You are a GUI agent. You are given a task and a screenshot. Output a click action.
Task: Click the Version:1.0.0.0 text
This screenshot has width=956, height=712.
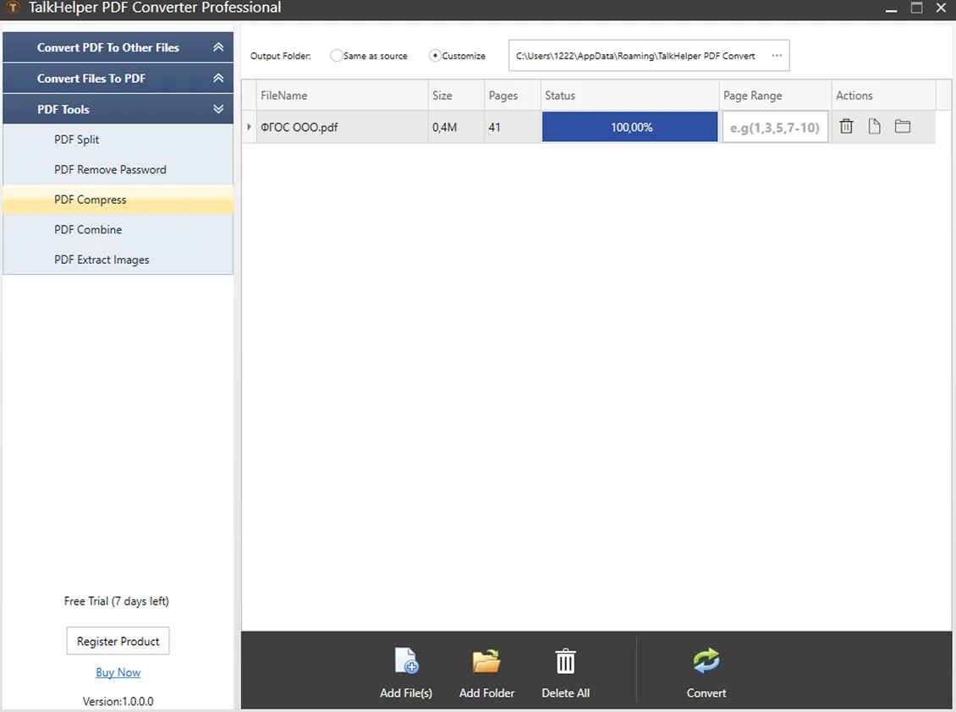click(x=118, y=702)
